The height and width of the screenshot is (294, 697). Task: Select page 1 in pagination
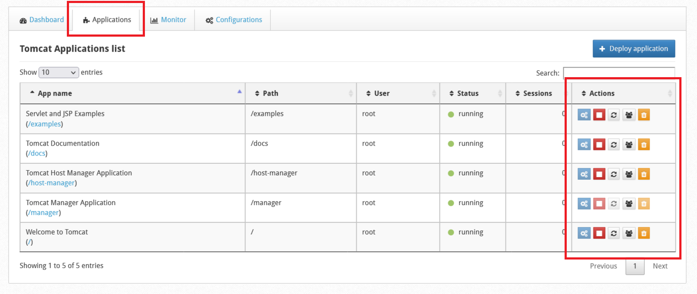tap(635, 266)
